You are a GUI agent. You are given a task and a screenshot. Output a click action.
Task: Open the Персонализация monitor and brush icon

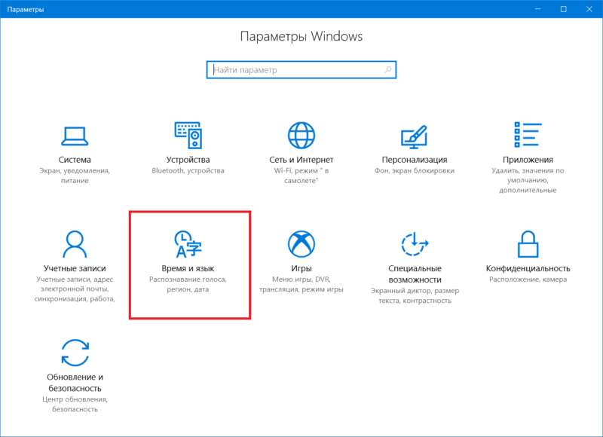tap(414, 136)
